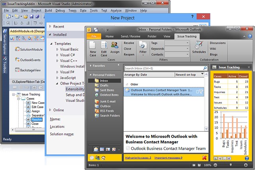The height and width of the screenshot is (170, 255).
Task: Click the Open File folder icon in Visual Studio
Action: pyautogui.click(x=25, y=16)
